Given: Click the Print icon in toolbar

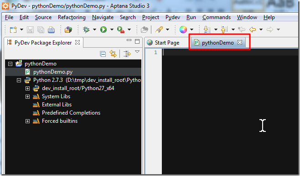Looking at the screenshot, I should click(51, 30).
